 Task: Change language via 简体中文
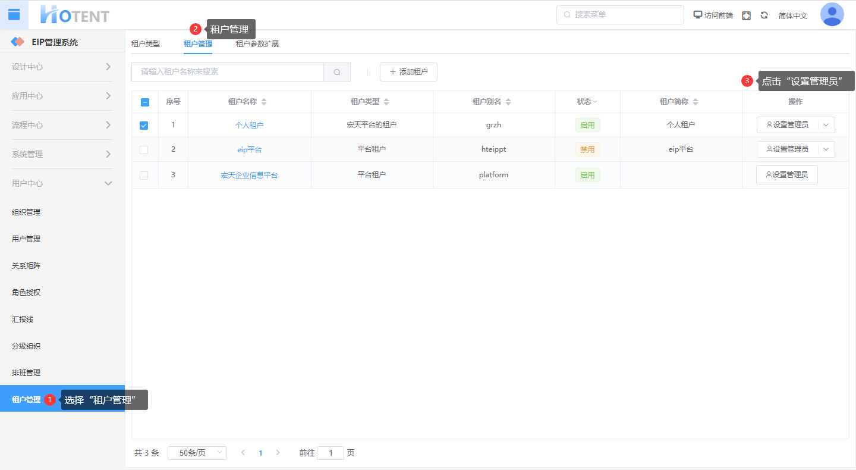click(793, 16)
